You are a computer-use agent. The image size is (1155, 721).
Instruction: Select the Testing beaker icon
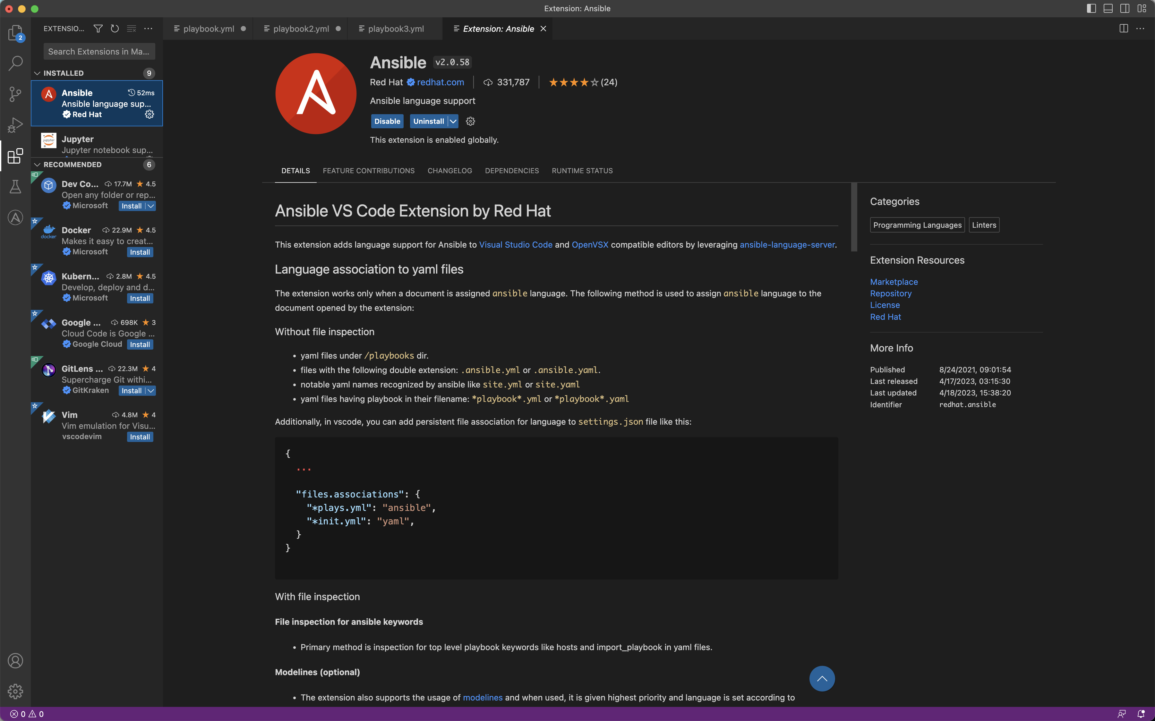pos(15,186)
